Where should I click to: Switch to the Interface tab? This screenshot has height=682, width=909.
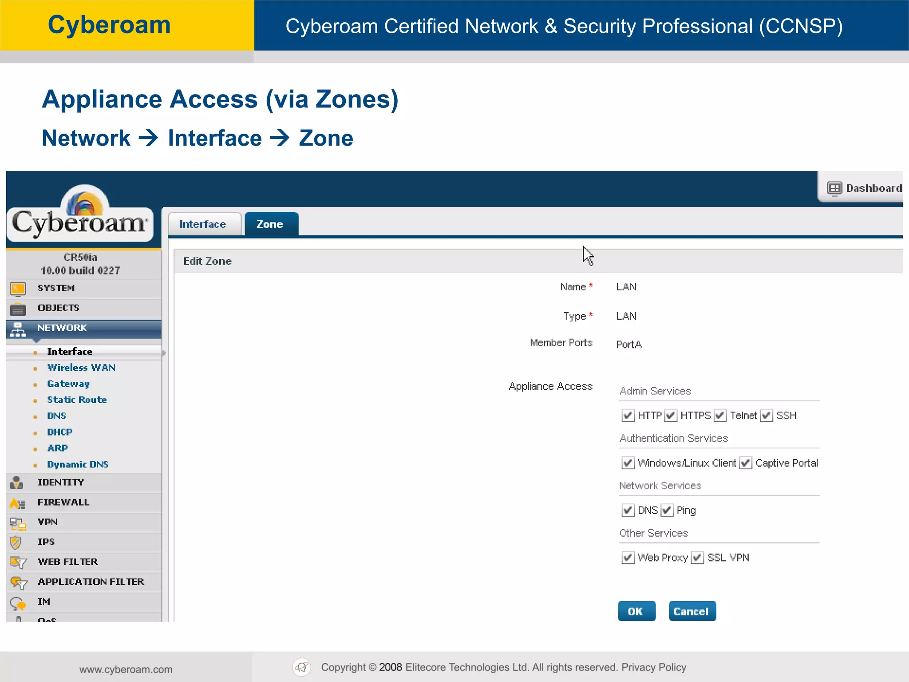coord(205,224)
